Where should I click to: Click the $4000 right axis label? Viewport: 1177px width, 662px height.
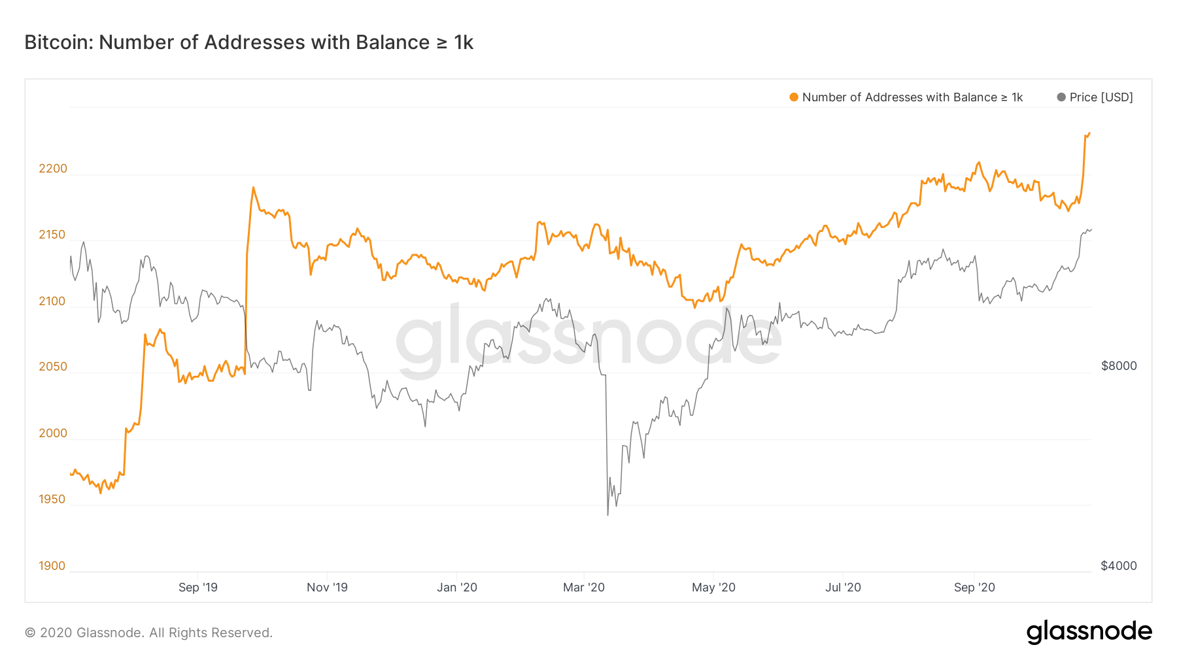click(1119, 566)
